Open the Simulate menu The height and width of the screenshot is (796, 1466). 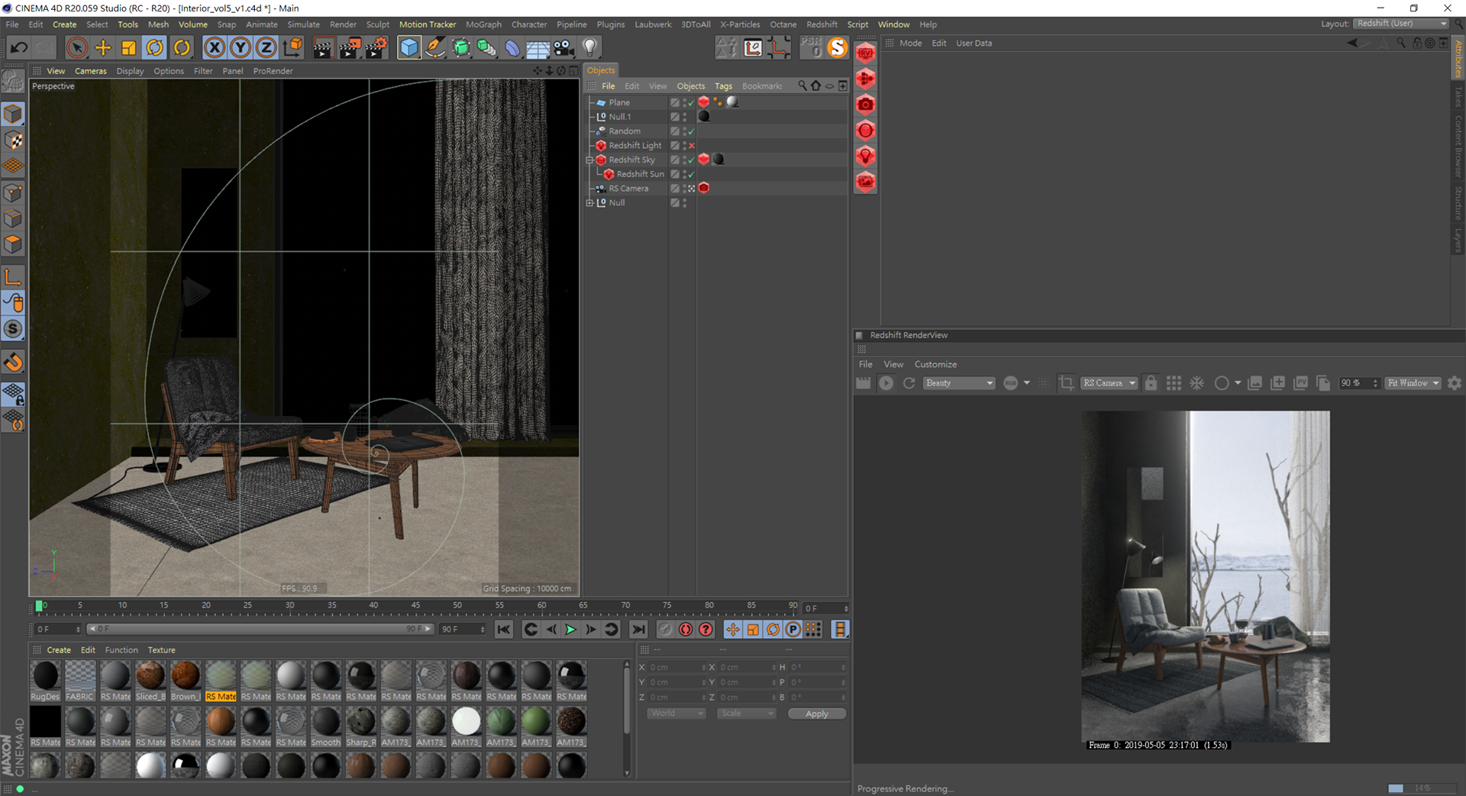point(303,24)
